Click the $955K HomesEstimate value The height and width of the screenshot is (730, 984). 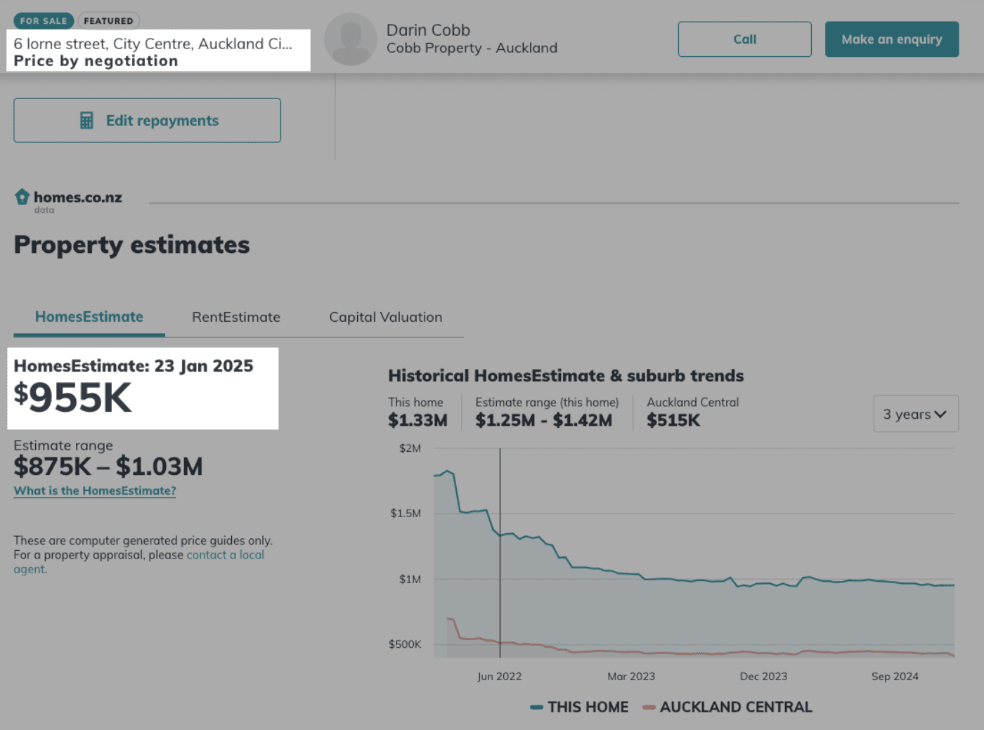pyautogui.click(x=73, y=398)
